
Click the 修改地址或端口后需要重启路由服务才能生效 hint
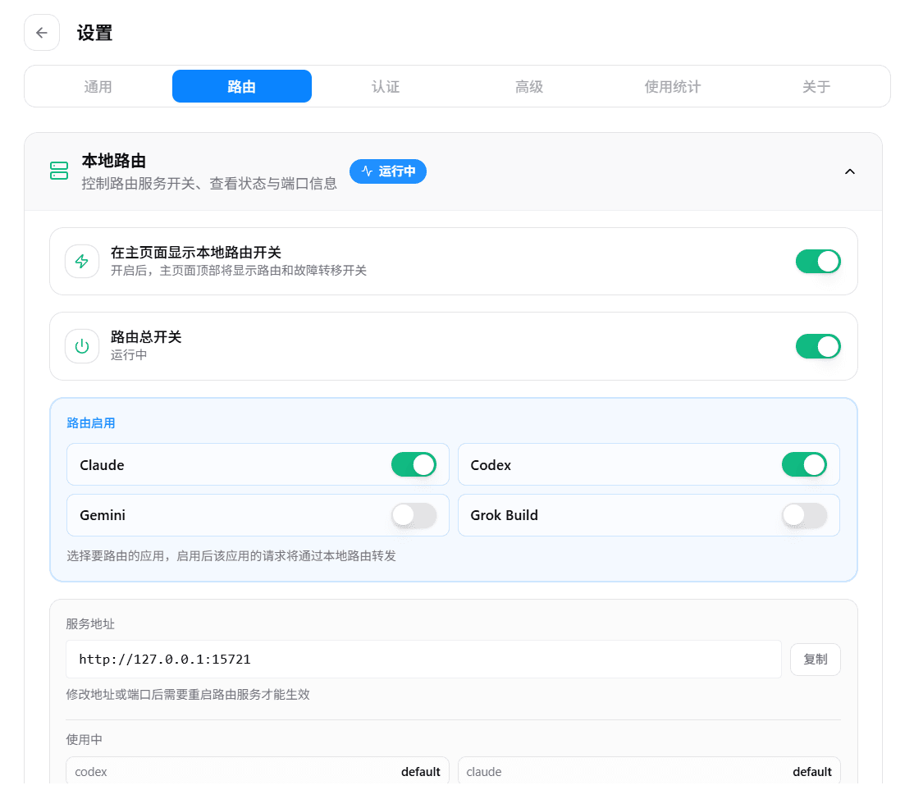click(x=188, y=694)
